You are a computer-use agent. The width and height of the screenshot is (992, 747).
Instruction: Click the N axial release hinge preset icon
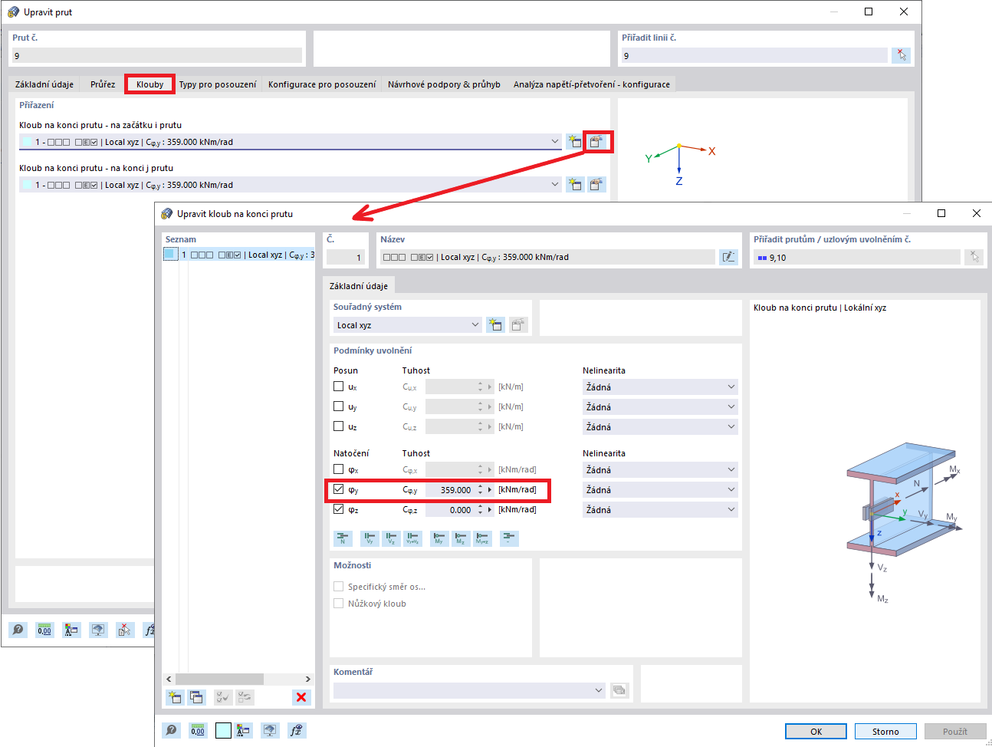coord(343,538)
